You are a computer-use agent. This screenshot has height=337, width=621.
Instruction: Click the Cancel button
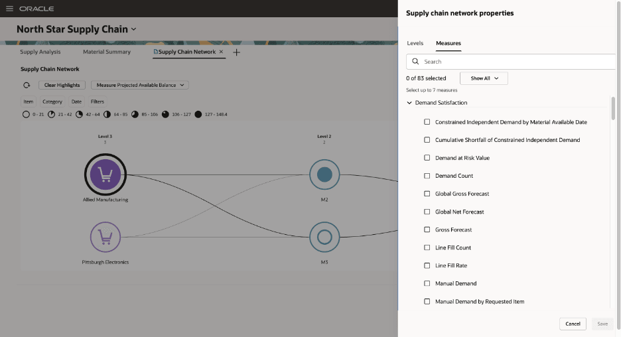click(573, 324)
